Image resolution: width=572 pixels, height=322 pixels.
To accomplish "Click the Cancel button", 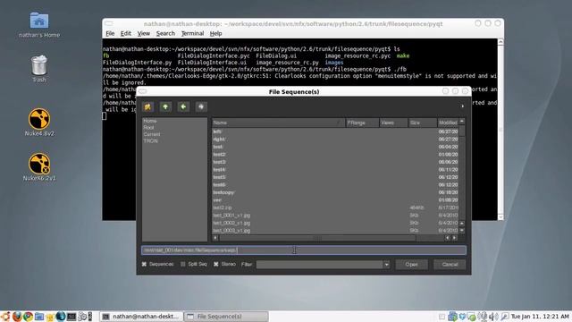I will (450, 265).
